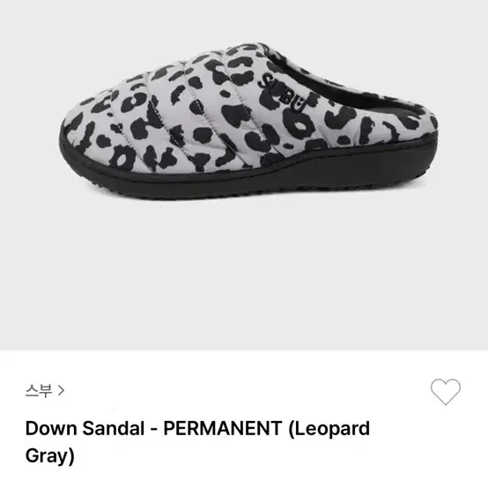The height and width of the screenshot is (488, 488).
Task: Click the empty gray area above the slipper
Action: [x=244, y=20]
